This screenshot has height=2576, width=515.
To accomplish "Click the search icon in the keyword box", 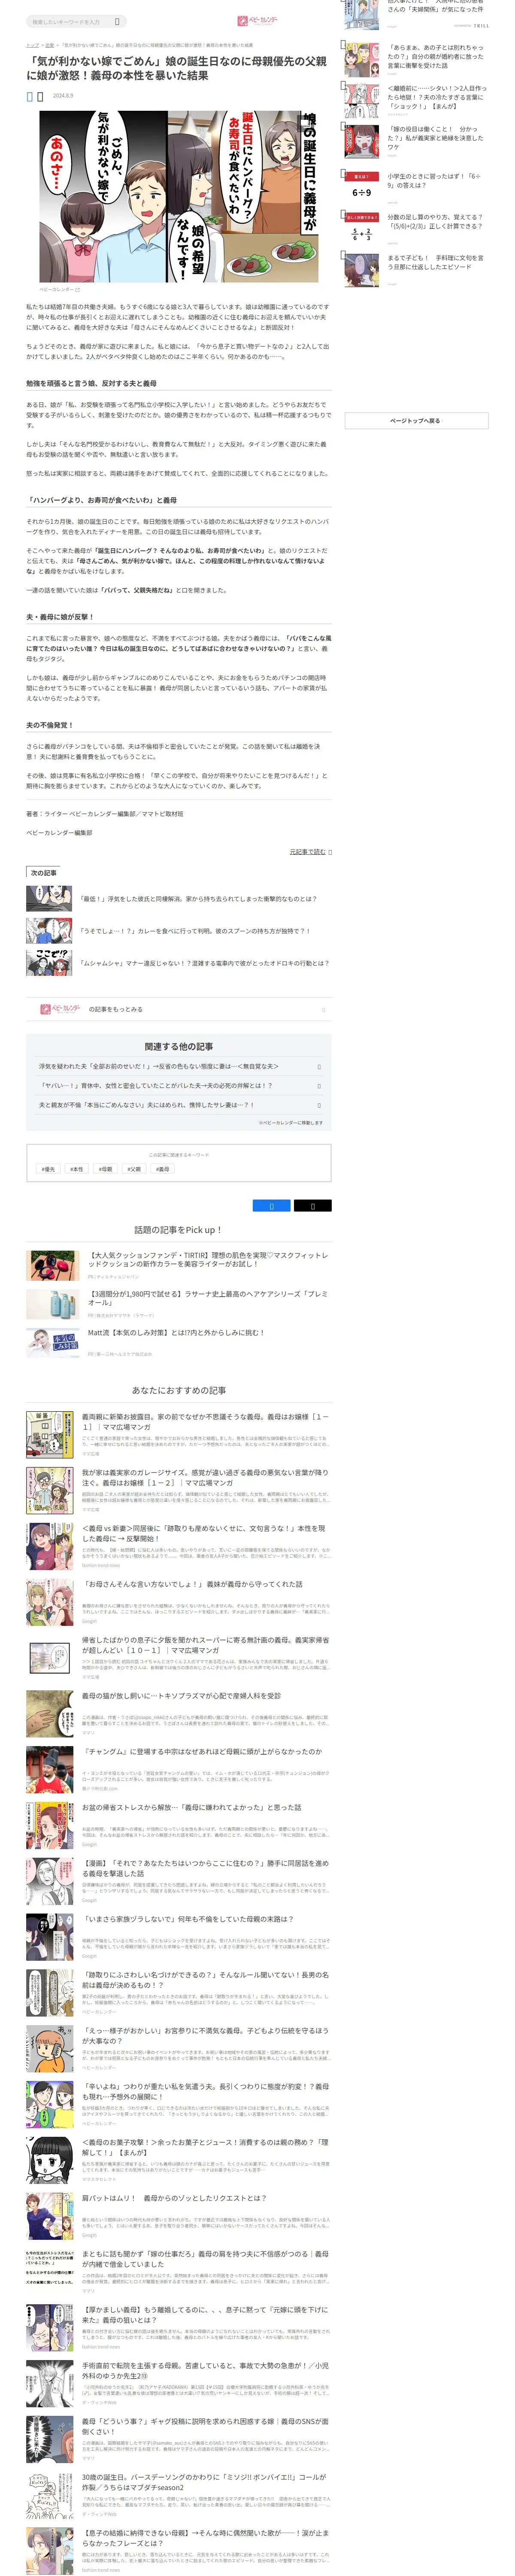I will pos(117,21).
